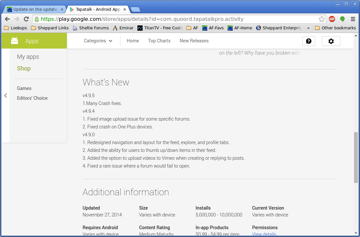Open the Sheppard Enterprises bookmark
The width and height of the screenshot is (360, 237).
coord(278,28)
